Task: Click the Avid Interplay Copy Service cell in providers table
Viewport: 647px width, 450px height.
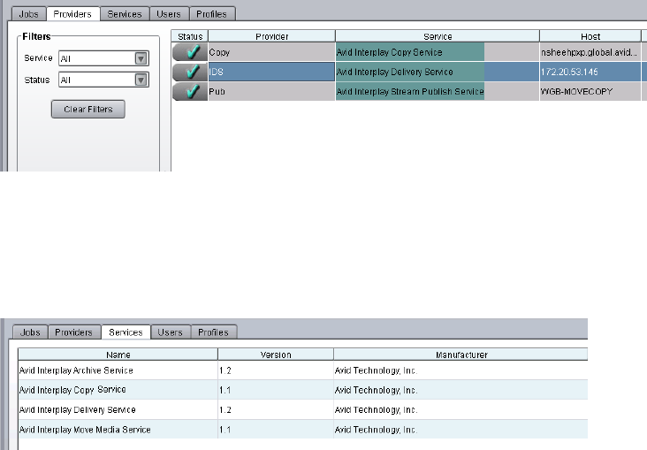Action: click(438, 52)
